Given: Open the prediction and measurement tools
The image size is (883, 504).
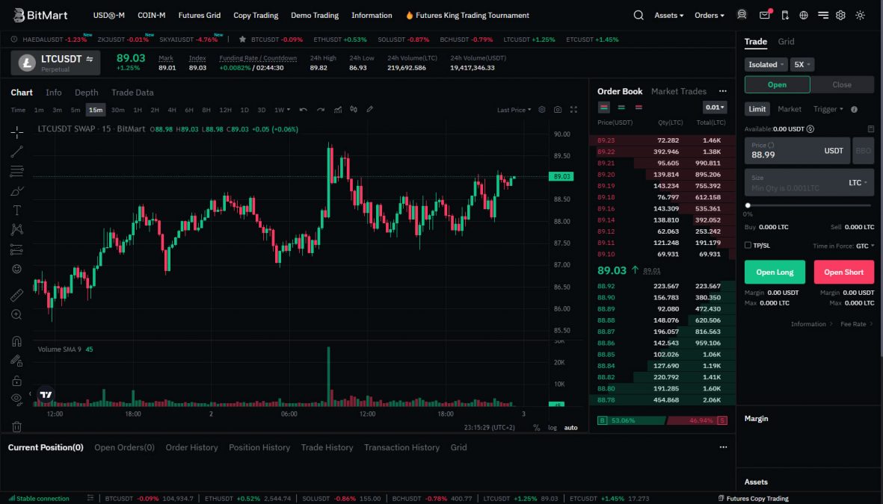Looking at the screenshot, I should click(17, 249).
